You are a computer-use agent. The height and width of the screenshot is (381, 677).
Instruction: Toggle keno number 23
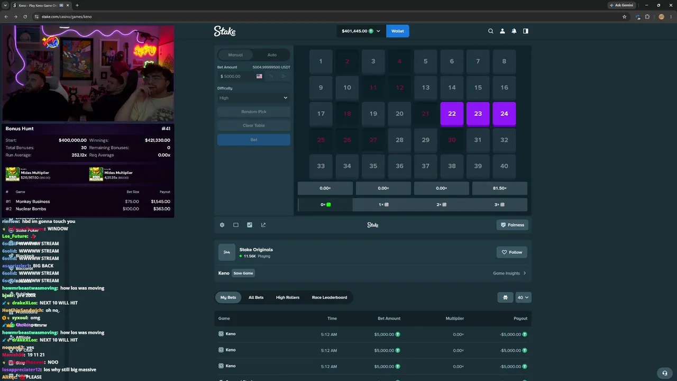pyautogui.click(x=478, y=114)
